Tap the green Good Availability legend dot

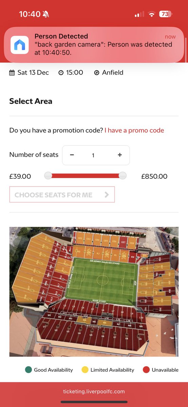(29, 370)
